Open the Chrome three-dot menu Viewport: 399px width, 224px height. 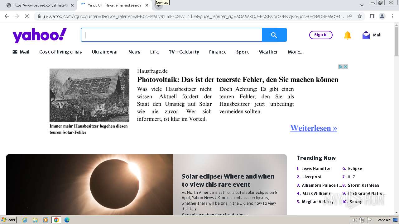(x=392, y=16)
